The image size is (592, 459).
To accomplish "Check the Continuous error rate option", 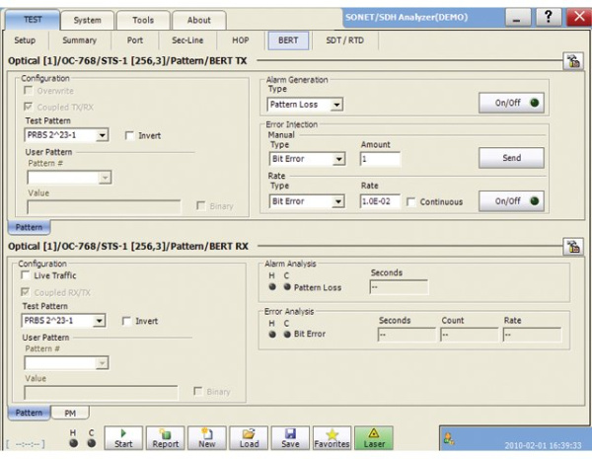I will pyautogui.click(x=411, y=202).
